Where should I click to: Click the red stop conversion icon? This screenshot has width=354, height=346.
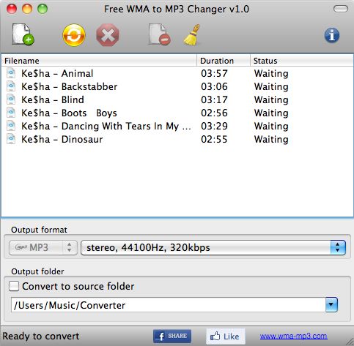point(108,35)
